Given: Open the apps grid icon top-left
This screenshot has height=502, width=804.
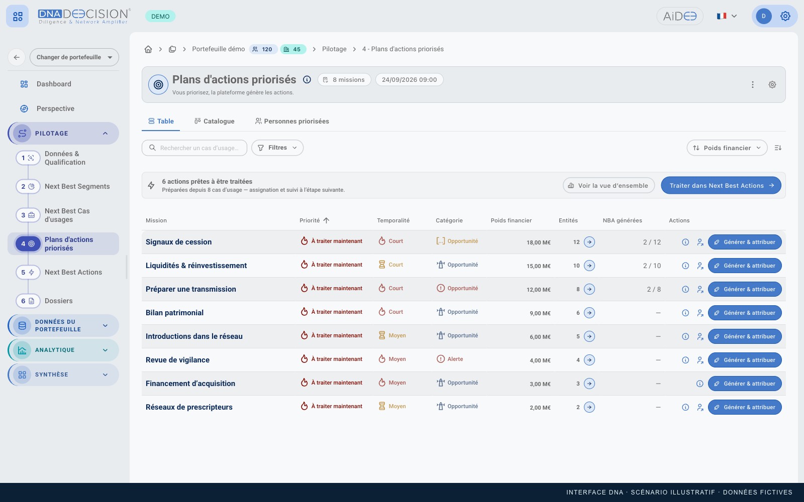Looking at the screenshot, I should click(x=18, y=17).
